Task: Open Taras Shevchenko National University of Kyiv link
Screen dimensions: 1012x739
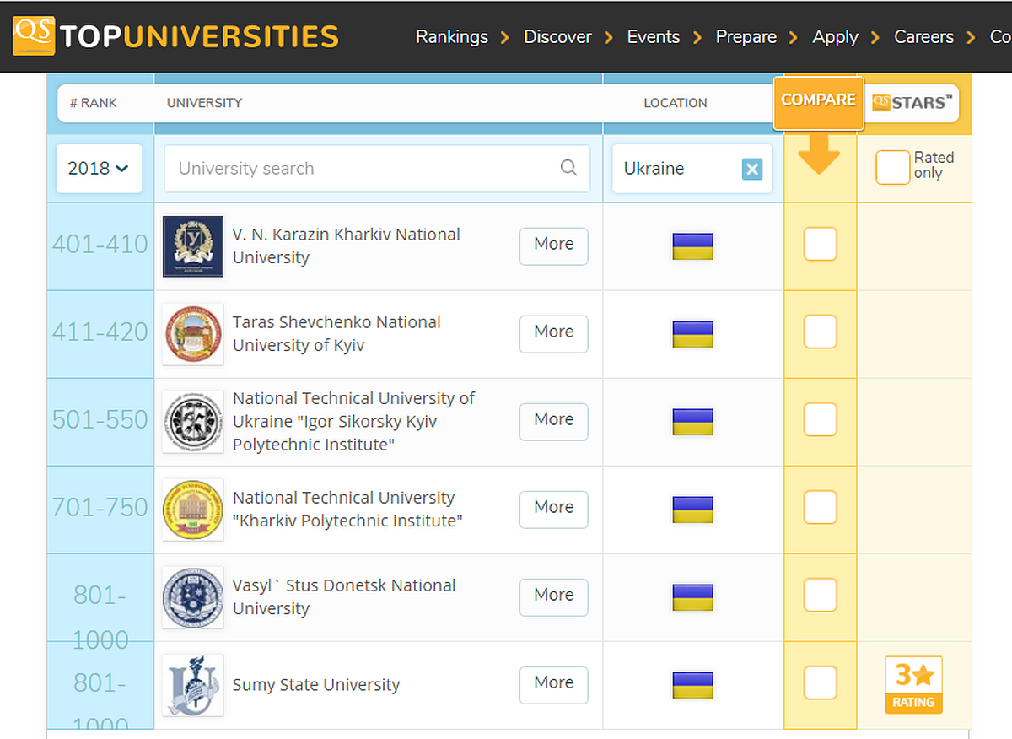Action: pyautogui.click(x=337, y=333)
